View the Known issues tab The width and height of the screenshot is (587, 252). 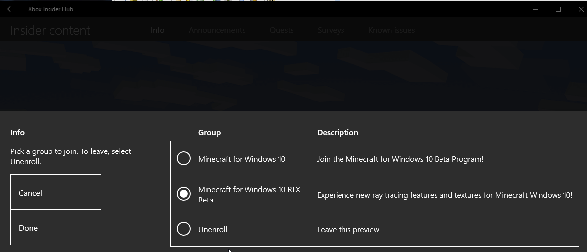(391, 30)
